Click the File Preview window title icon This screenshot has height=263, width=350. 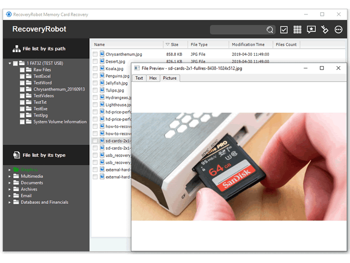(137, 68)
